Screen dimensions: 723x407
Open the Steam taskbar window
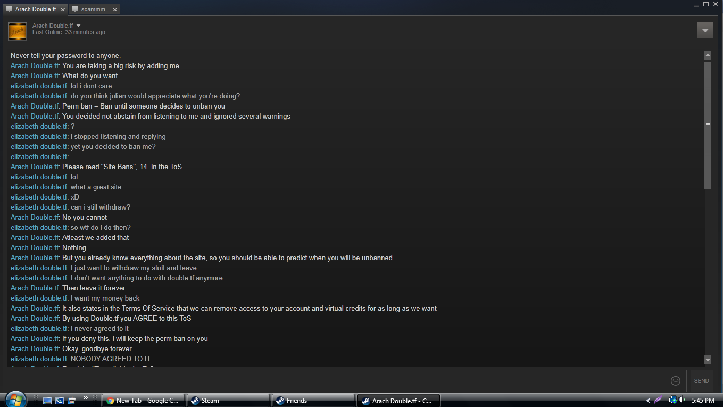(228, 401)
